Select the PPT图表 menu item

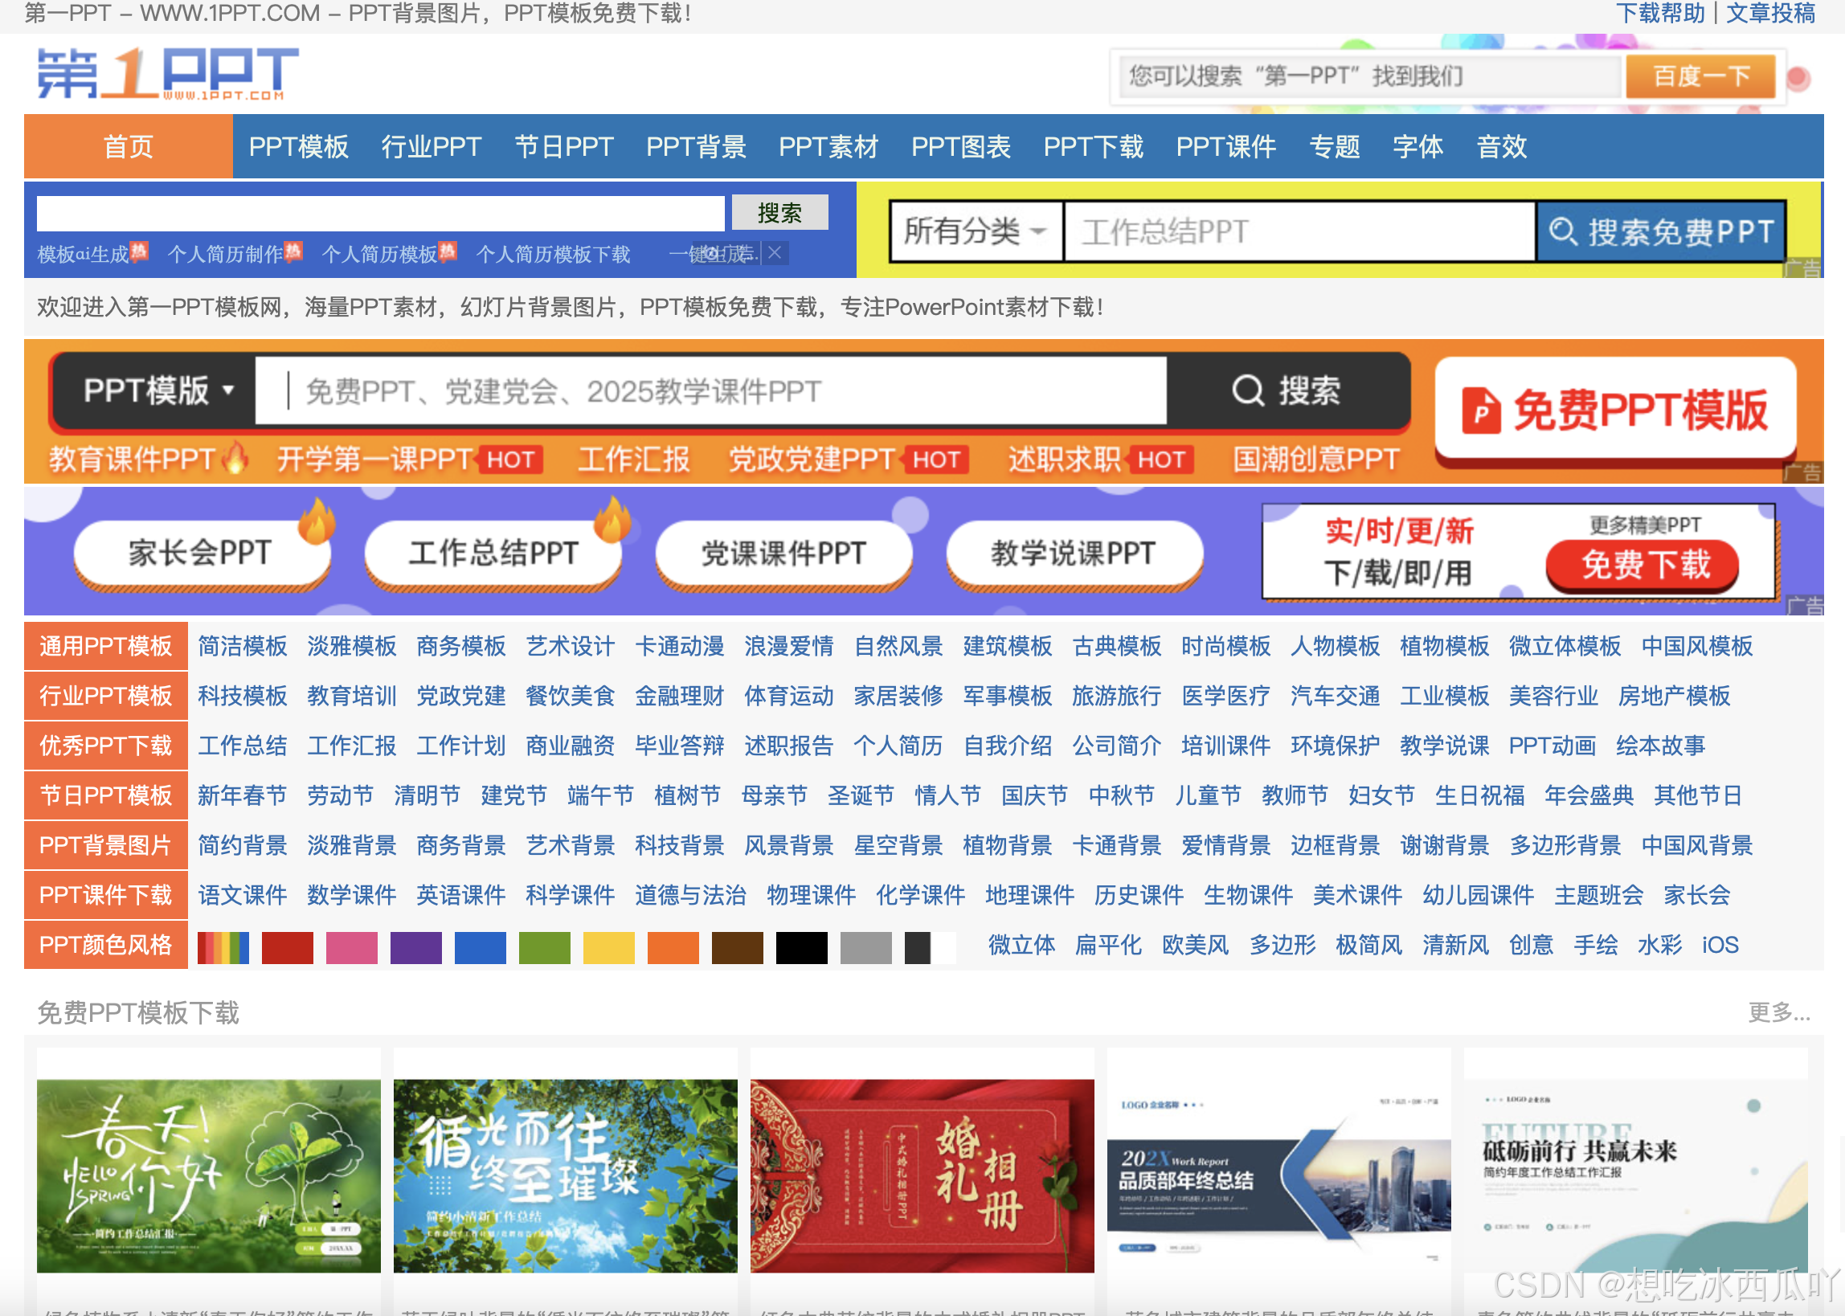click(960, 147)
